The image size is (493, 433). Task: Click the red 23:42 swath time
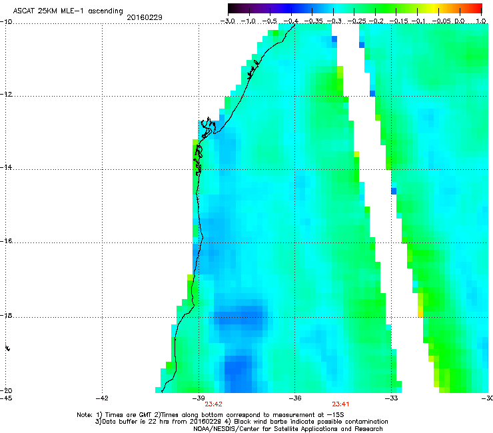click(213, 404)
